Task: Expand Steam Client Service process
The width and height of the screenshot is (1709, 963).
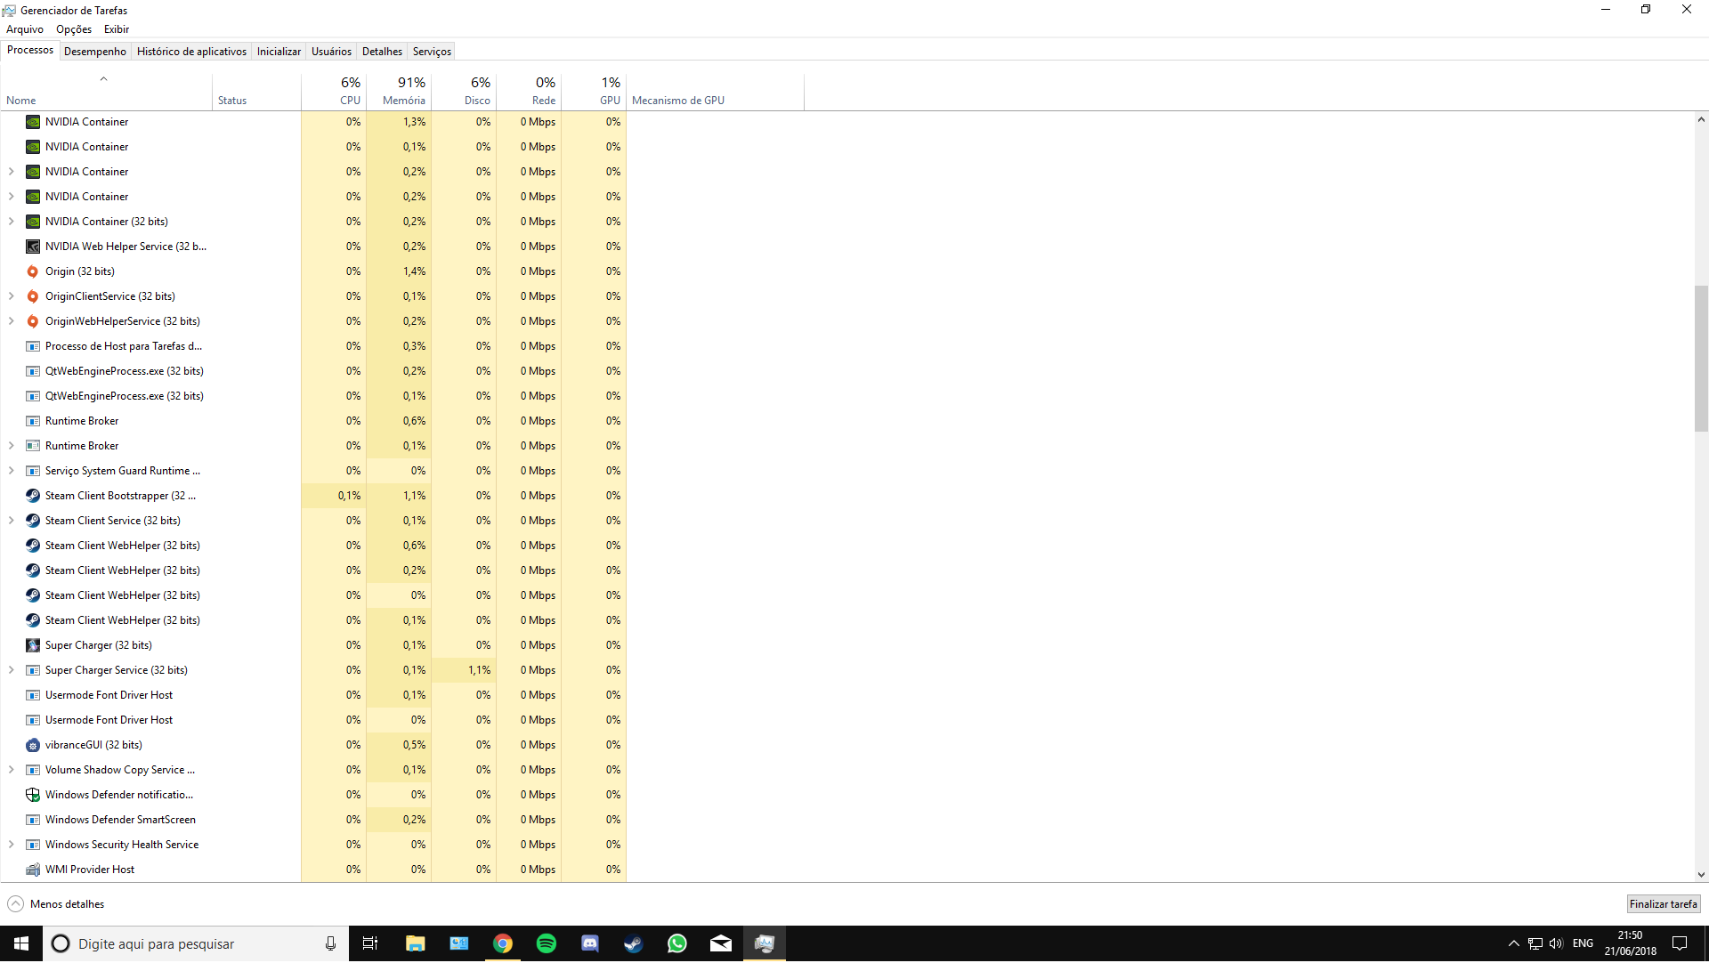Action: click(12, 521)
